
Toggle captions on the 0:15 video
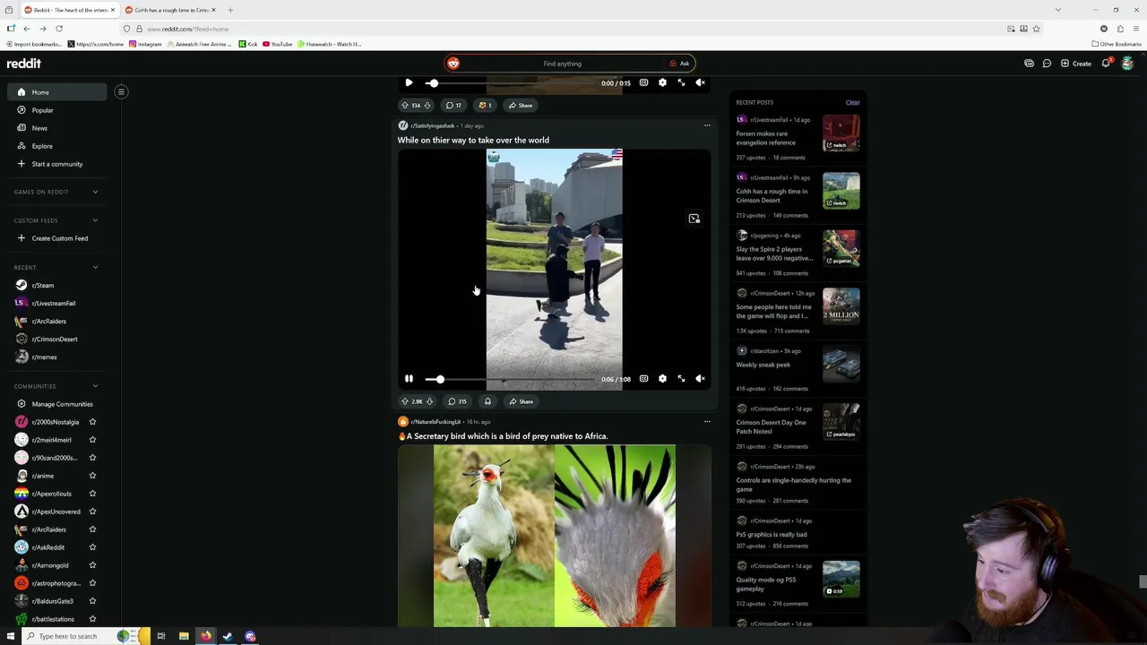(643, 82)
